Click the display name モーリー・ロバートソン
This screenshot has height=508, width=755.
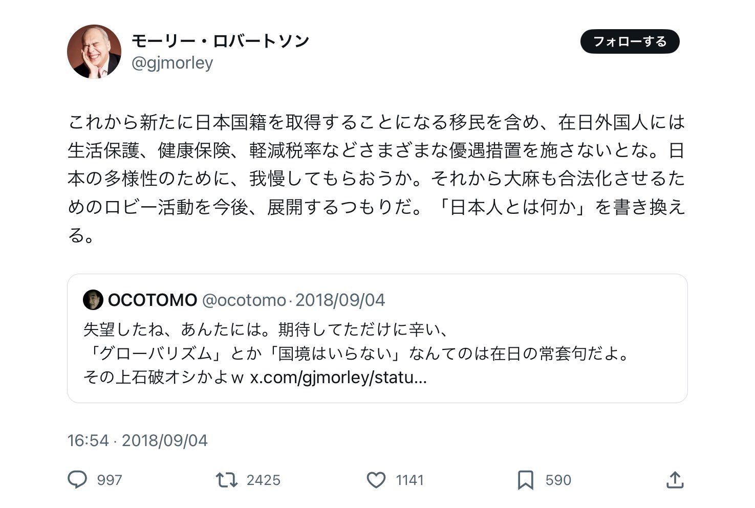[x=221, y=41]
